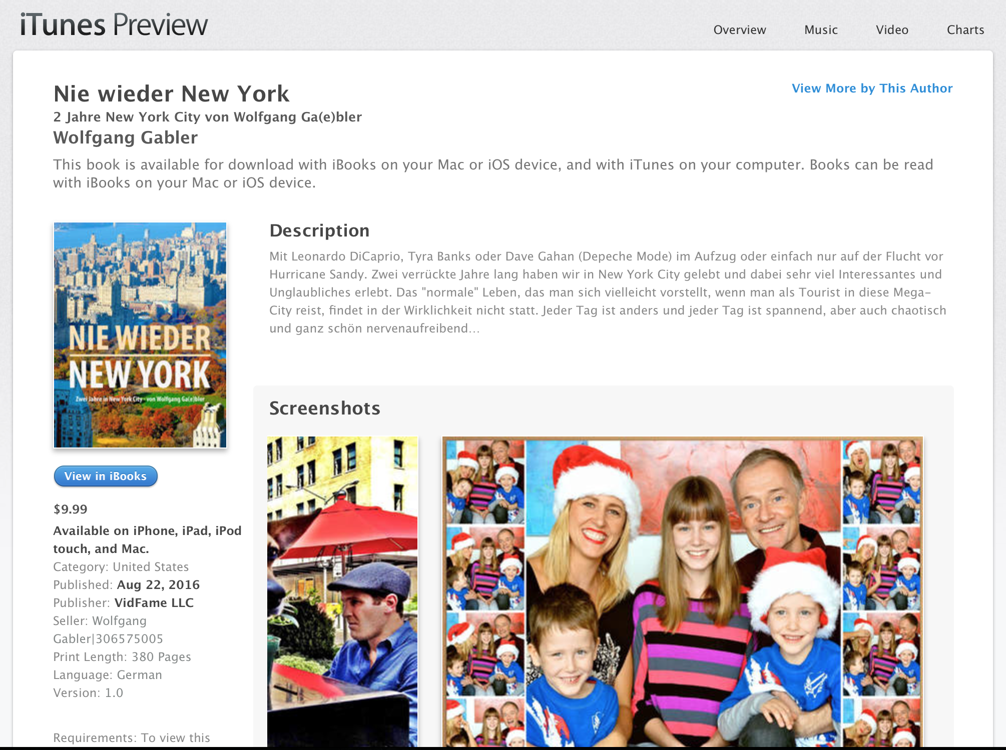Click the Screenshots section heading
Screen dimensions: 1006x750
coord(324,408)
